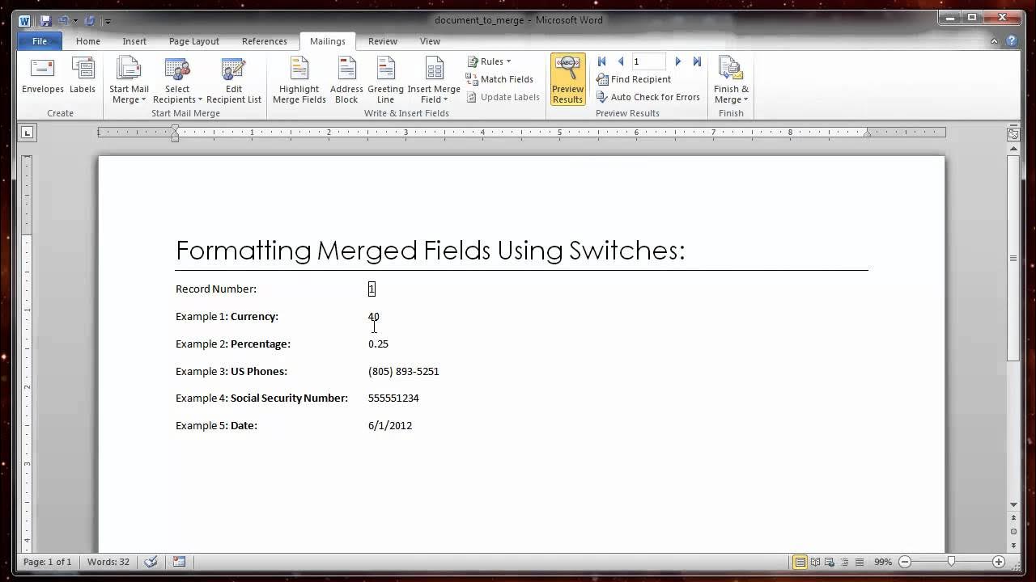1036x582 pixels.
Task: Open the Undo history dropdown arrow
Action: point(75,21)
